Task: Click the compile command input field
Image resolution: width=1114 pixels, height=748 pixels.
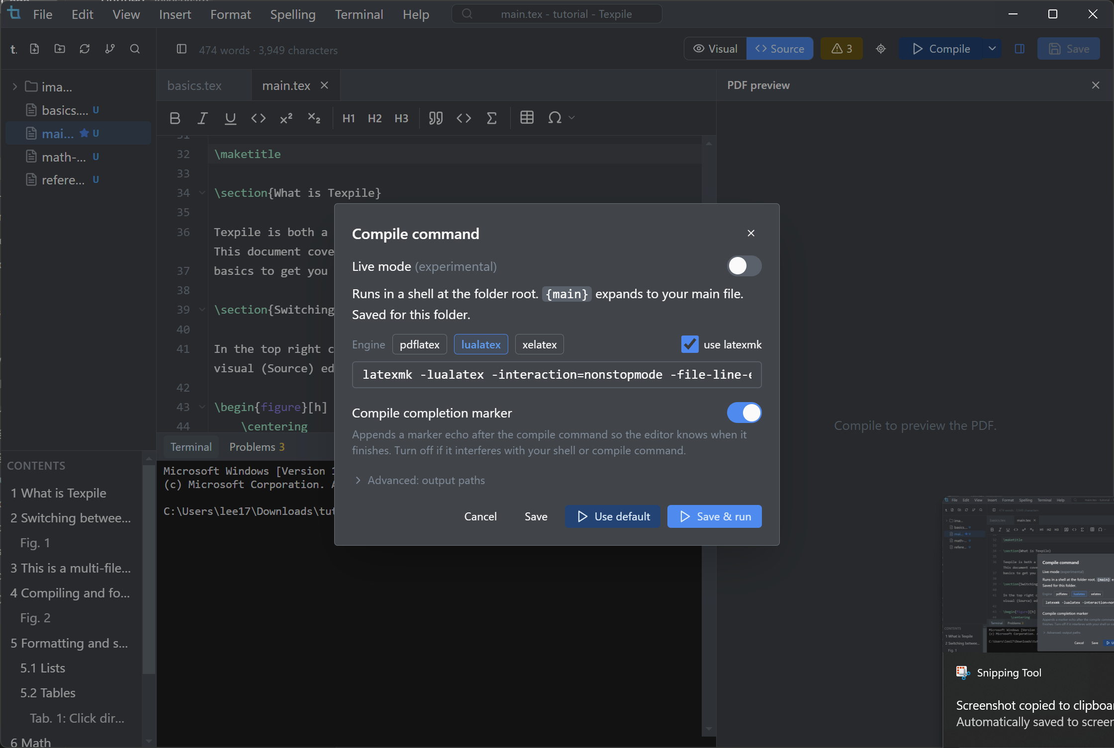Action: (557, 374)
